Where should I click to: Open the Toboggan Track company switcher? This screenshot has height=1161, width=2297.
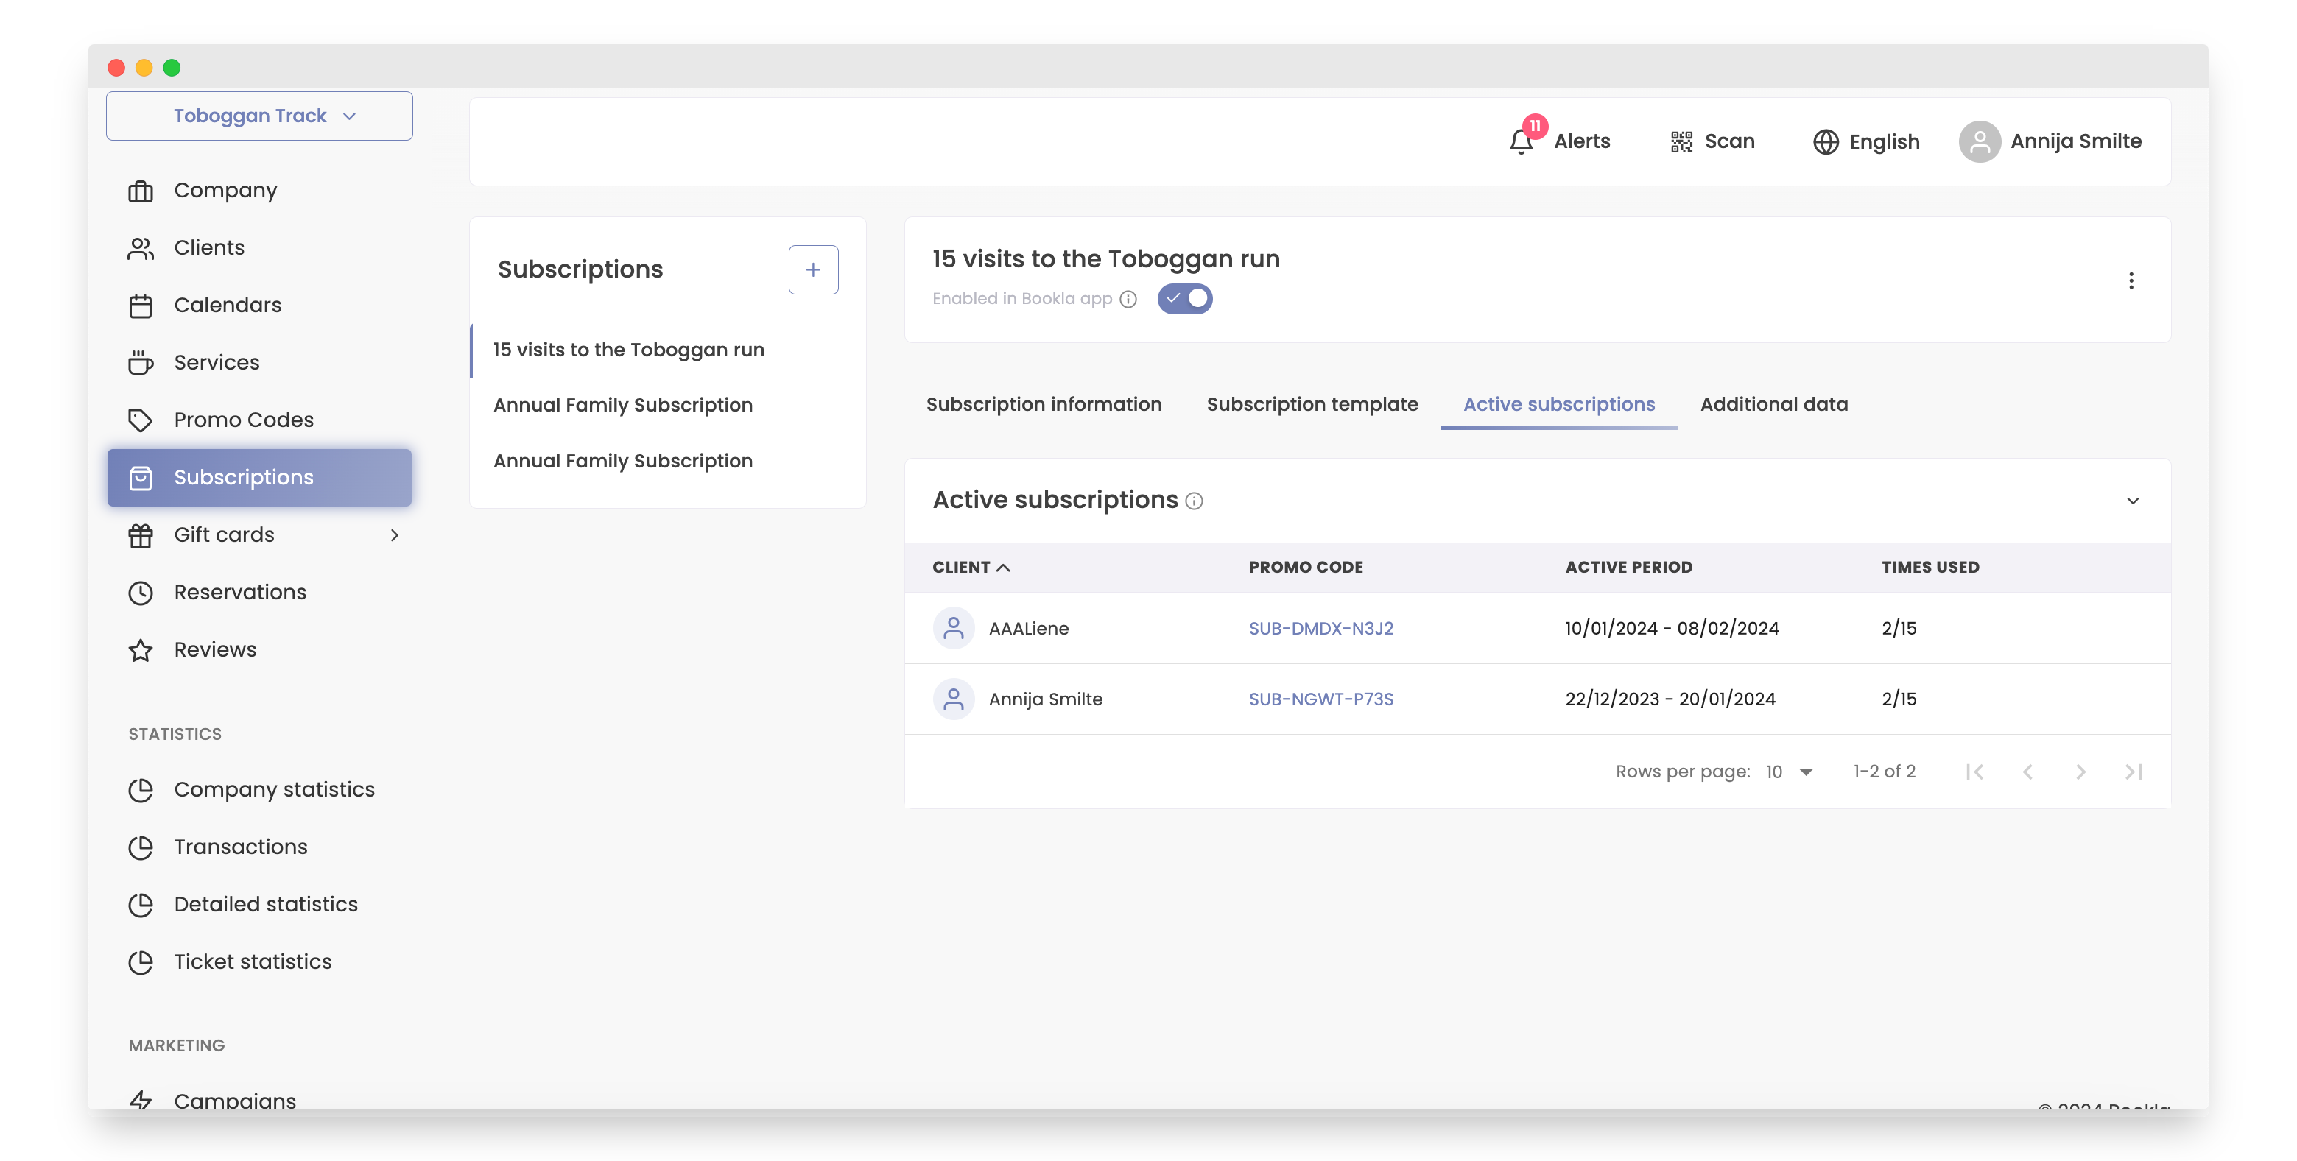[259, 115]
